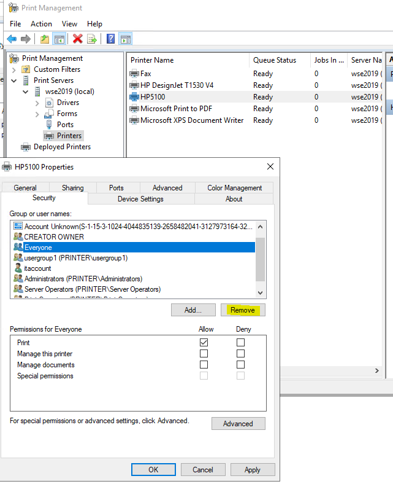Close the HP5100 Properties dialog

click(x=270, y=166)
